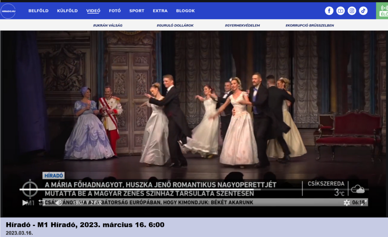Select the VIDEÓ menu item

(x=93, y=11)
